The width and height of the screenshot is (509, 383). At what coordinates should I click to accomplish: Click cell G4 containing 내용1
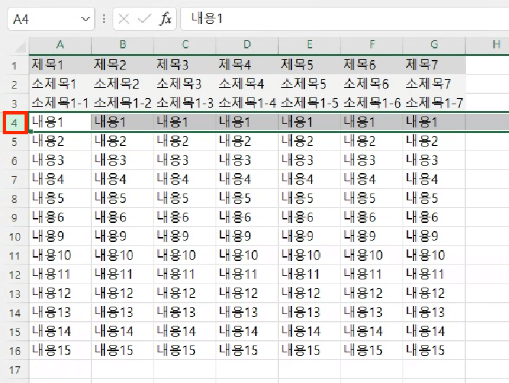(434, 122)
